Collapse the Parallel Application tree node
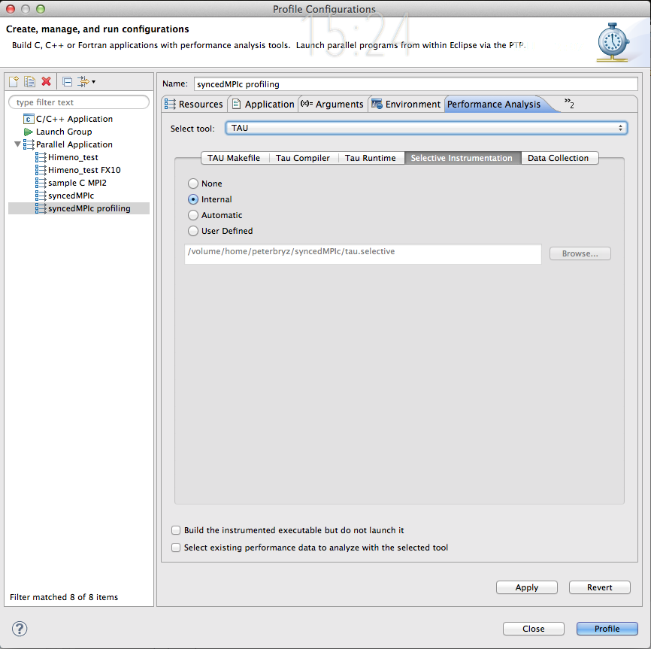This screenshot has height=649, width=651. 17,144
